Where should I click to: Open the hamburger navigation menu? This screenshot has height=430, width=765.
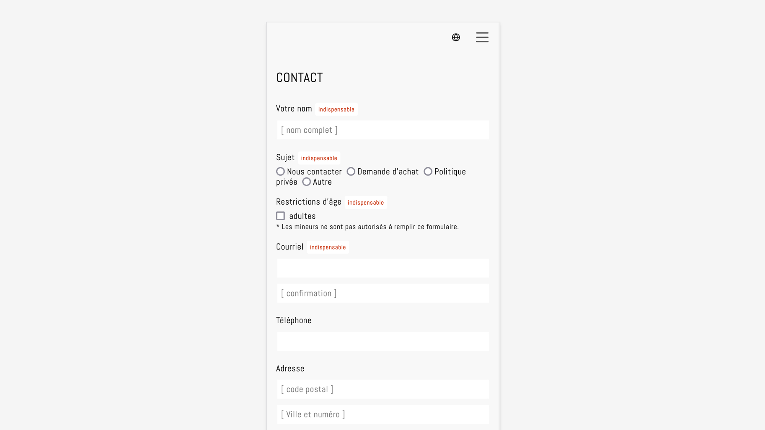(482, 37)
